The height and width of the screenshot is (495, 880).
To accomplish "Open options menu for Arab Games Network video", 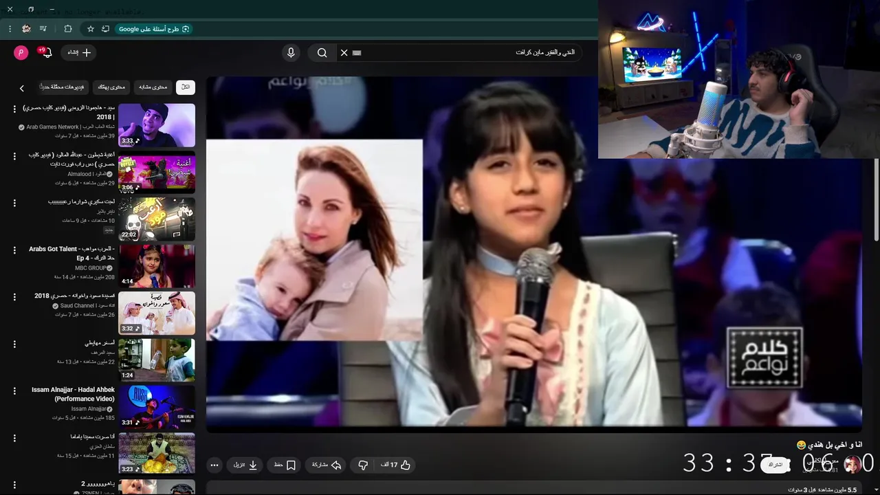I will pos(14,109).
